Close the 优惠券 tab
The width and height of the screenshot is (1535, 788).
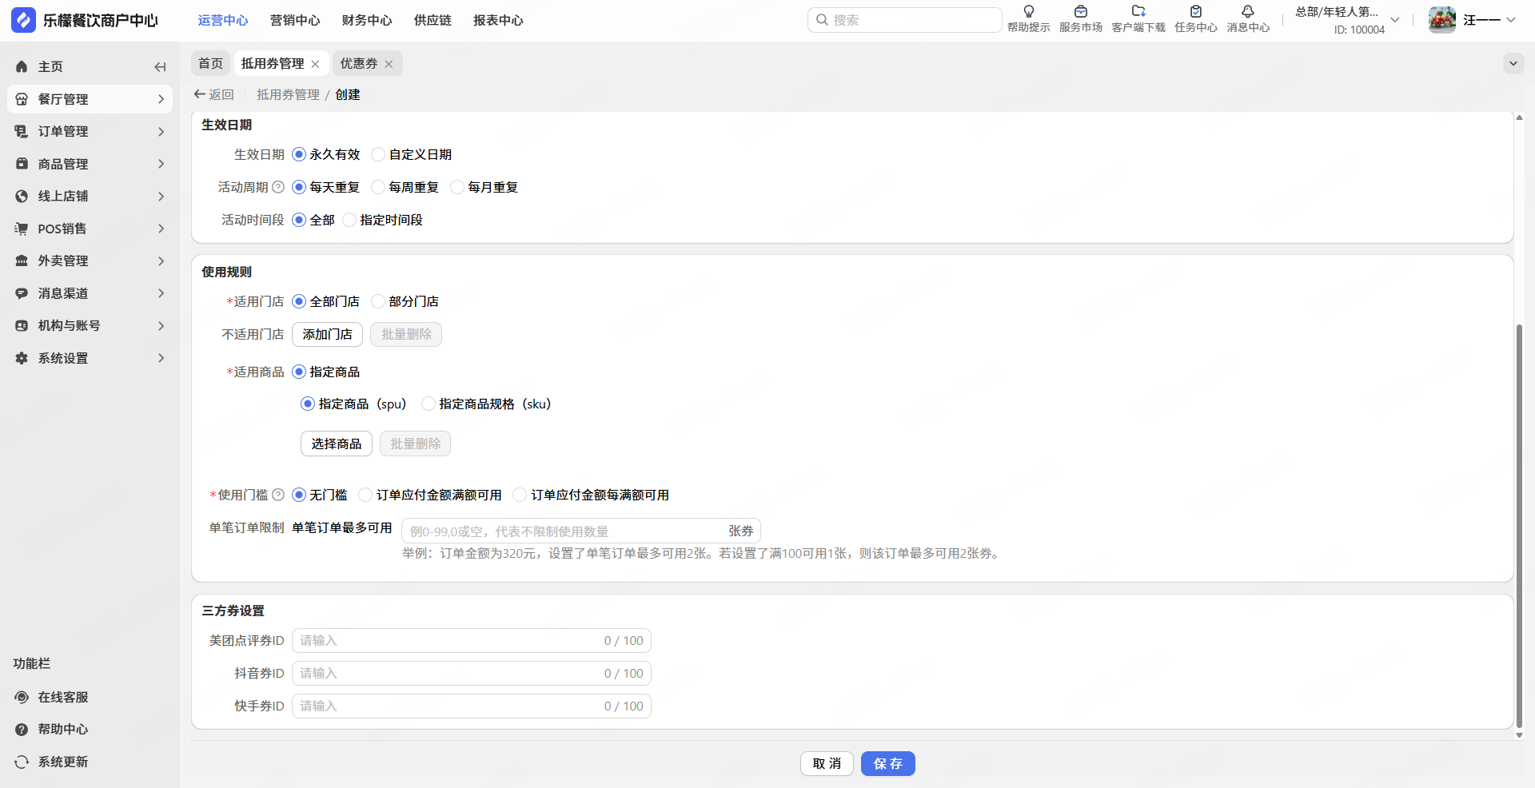coord(389,64)
